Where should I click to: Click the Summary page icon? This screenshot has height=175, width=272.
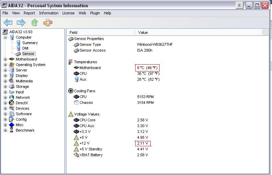[18, 43]
